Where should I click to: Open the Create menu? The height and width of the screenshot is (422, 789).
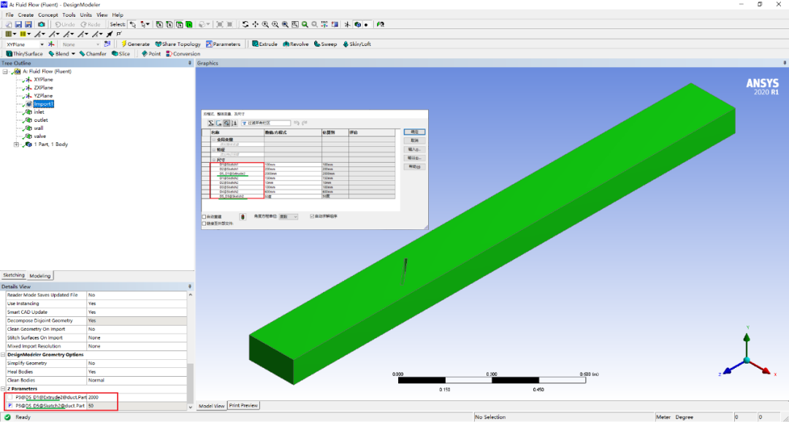pos(26,15)
